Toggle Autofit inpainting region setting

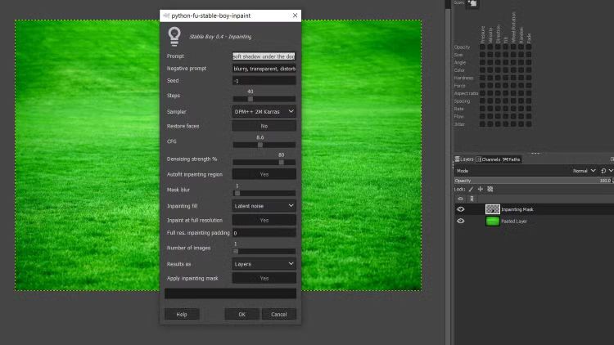[x=264, y=175]
